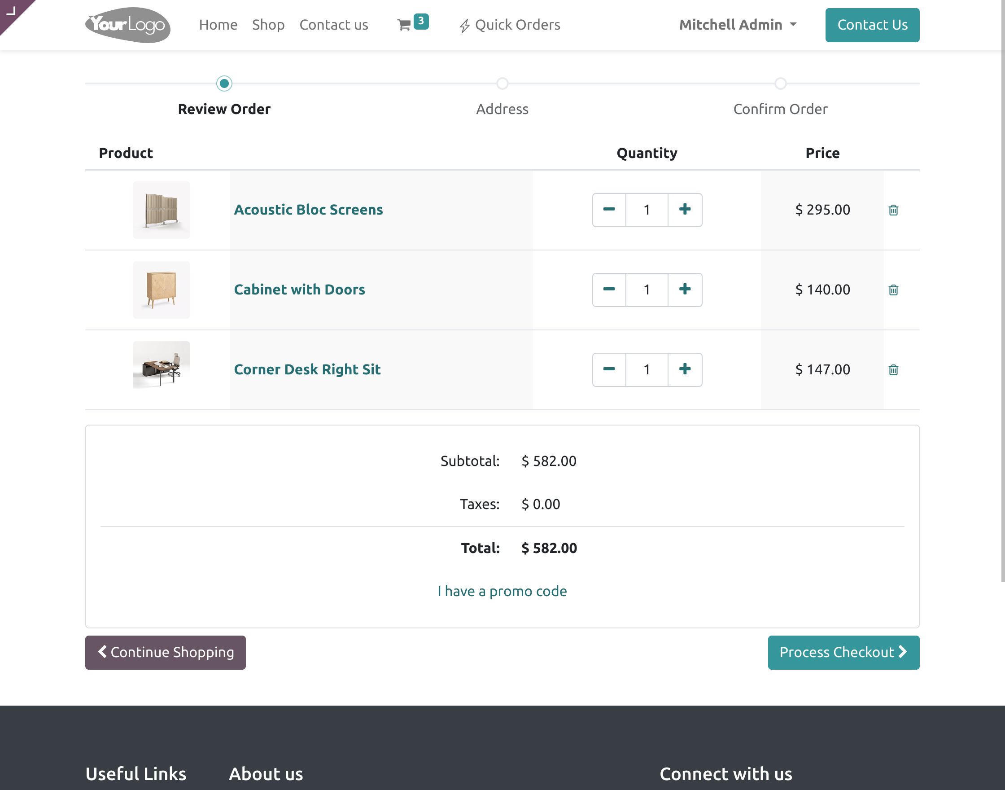Delete Acoustic Bloc Screens using trash icon
Viewport: 1005px width, 790px height.
click(x=894, y=210)
